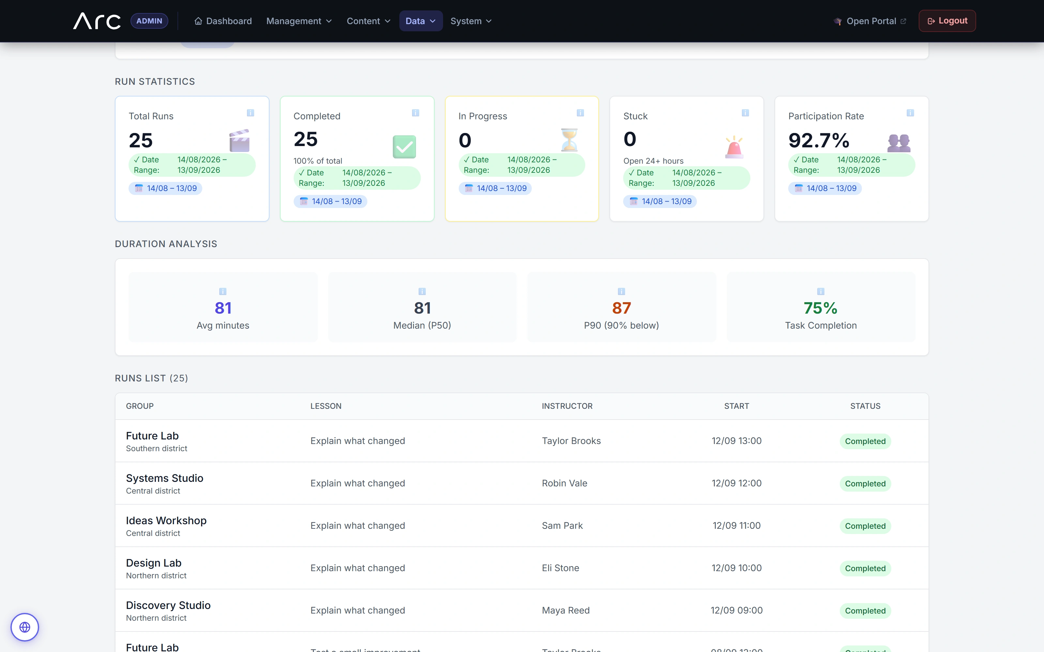This screenshot has height=652, width=1044.
Task: Click the Date Range badge in Total Runs card
Action: (192, 165)
